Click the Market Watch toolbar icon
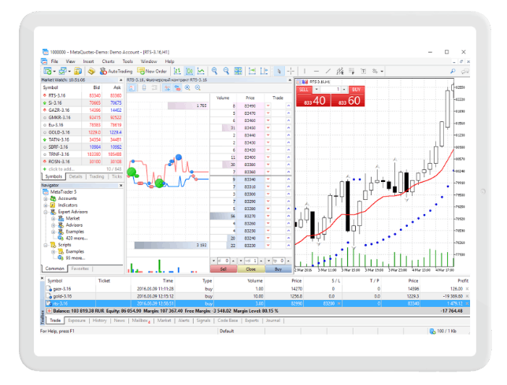The width and height of the screenshot is (507, 385). click(78, 71)
